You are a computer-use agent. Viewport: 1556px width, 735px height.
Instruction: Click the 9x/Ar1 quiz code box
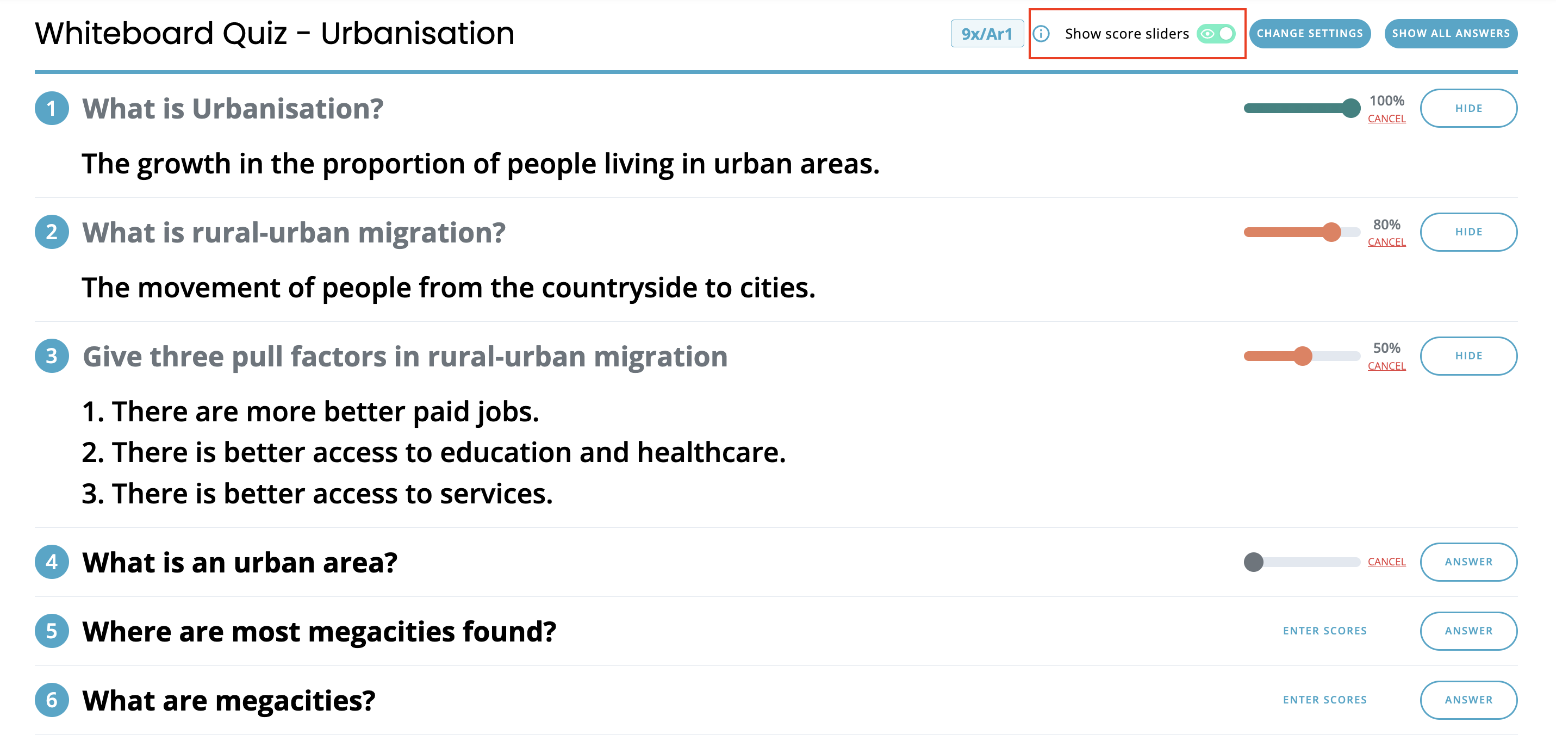[987, 34]
